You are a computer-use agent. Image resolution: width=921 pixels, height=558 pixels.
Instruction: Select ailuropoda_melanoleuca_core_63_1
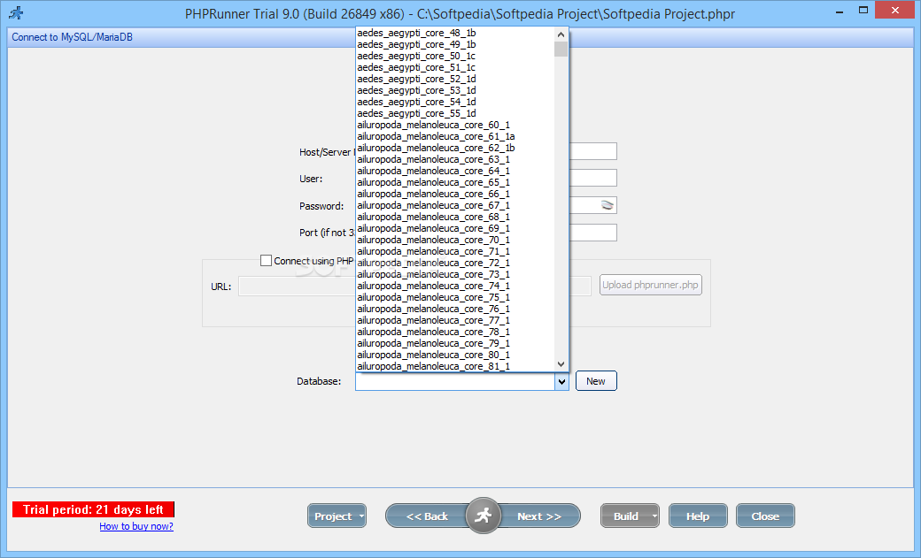(x=454, y=159)
